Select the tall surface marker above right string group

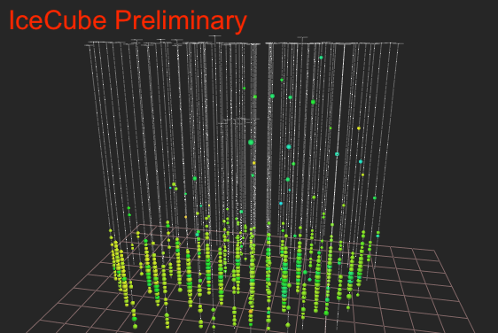[x=302, y=40]
